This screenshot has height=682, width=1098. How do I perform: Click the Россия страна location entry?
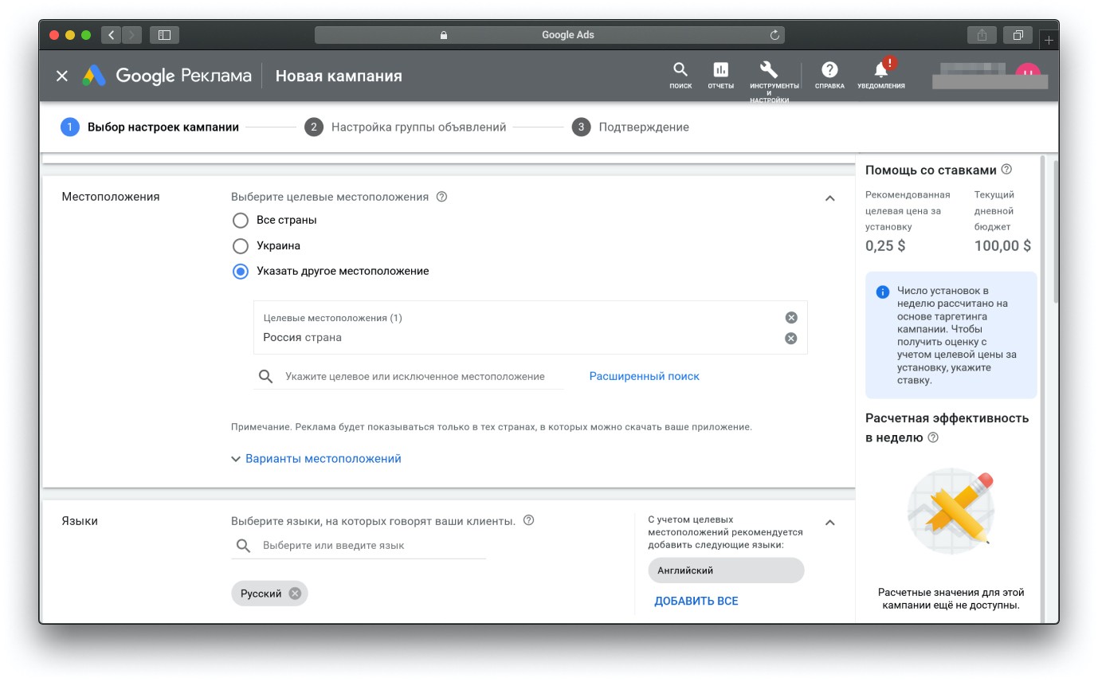pyautogui.click(x=302, y=338)
